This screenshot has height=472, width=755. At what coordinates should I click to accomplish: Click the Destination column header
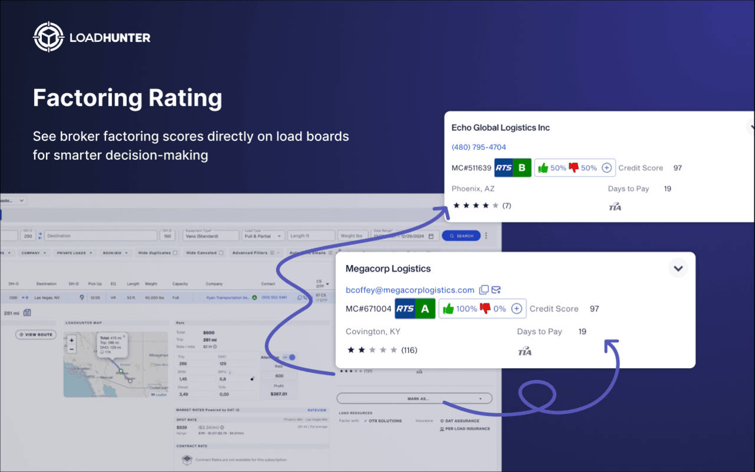tap(47, 284)
